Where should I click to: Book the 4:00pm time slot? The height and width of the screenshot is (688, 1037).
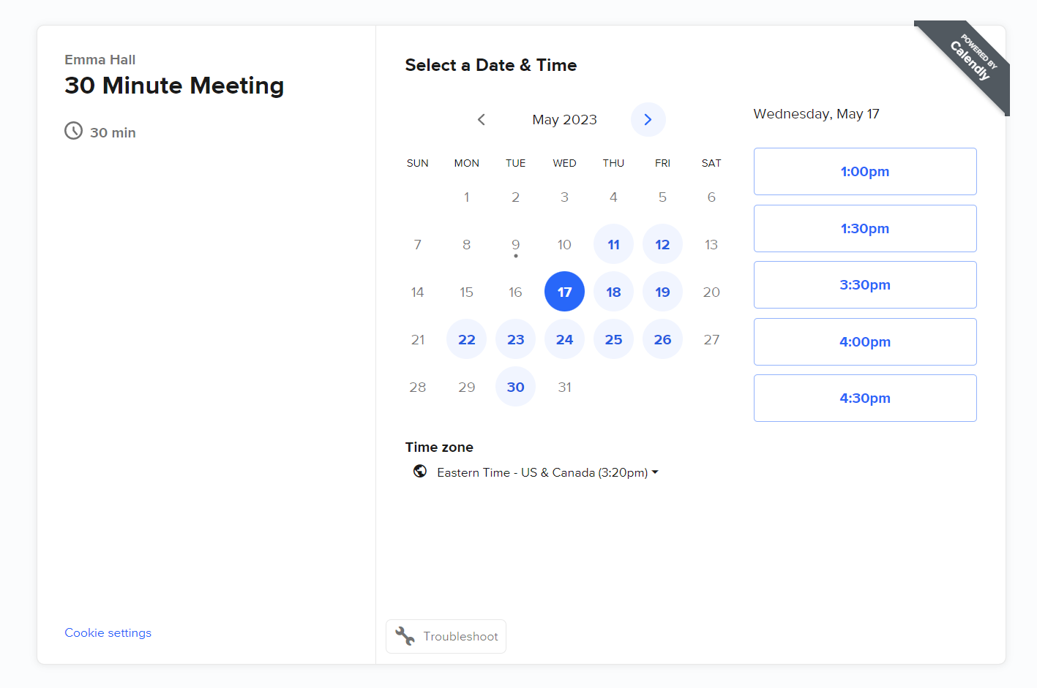(864, 341)
